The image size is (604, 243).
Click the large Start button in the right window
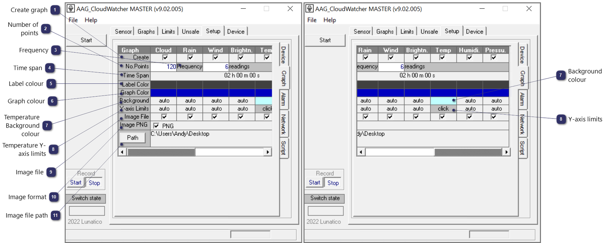(325, 40)
